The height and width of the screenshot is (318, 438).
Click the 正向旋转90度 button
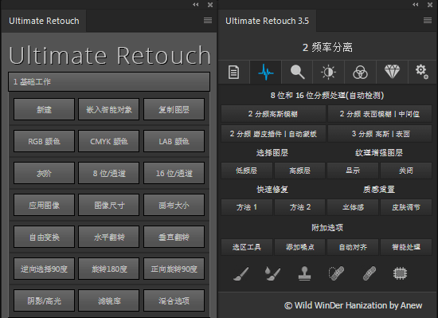pos(174,269)
